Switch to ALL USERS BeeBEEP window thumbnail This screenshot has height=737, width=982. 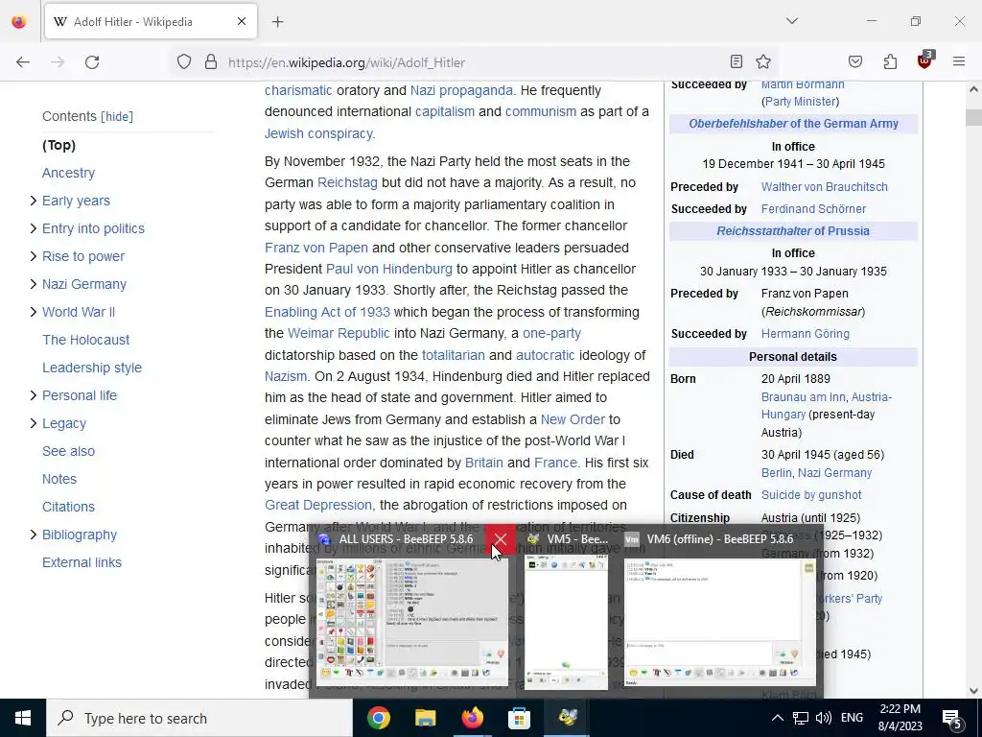[412, 623]
